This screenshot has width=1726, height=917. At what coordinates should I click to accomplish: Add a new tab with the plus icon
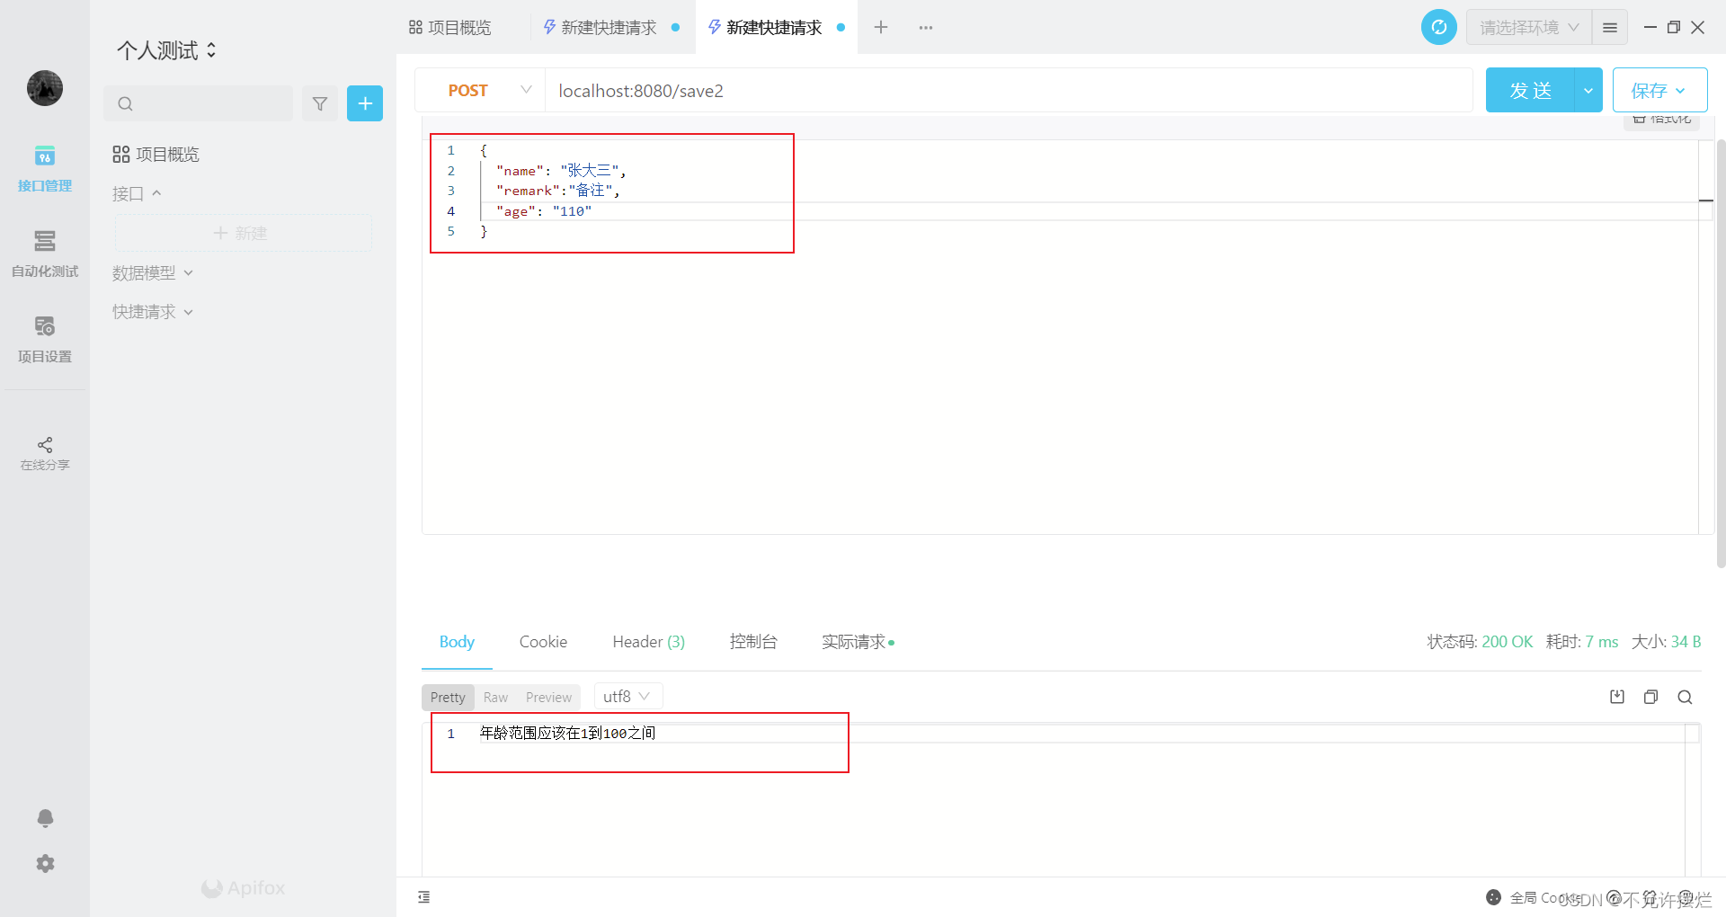881,28
